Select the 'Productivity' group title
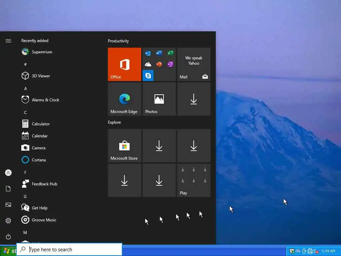Image resolution: width=341 pixels, height=256 pixels. tap(118, 41)
